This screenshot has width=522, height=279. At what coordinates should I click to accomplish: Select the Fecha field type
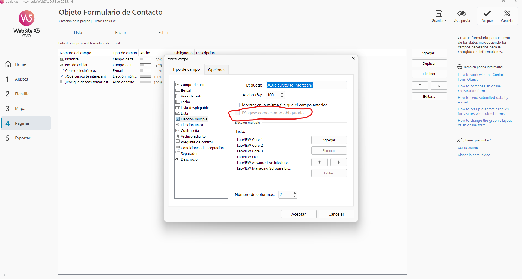tap(185, 102)
